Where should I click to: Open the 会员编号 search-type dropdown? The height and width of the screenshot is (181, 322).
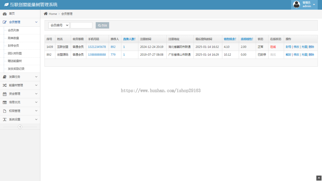(59, 25)
